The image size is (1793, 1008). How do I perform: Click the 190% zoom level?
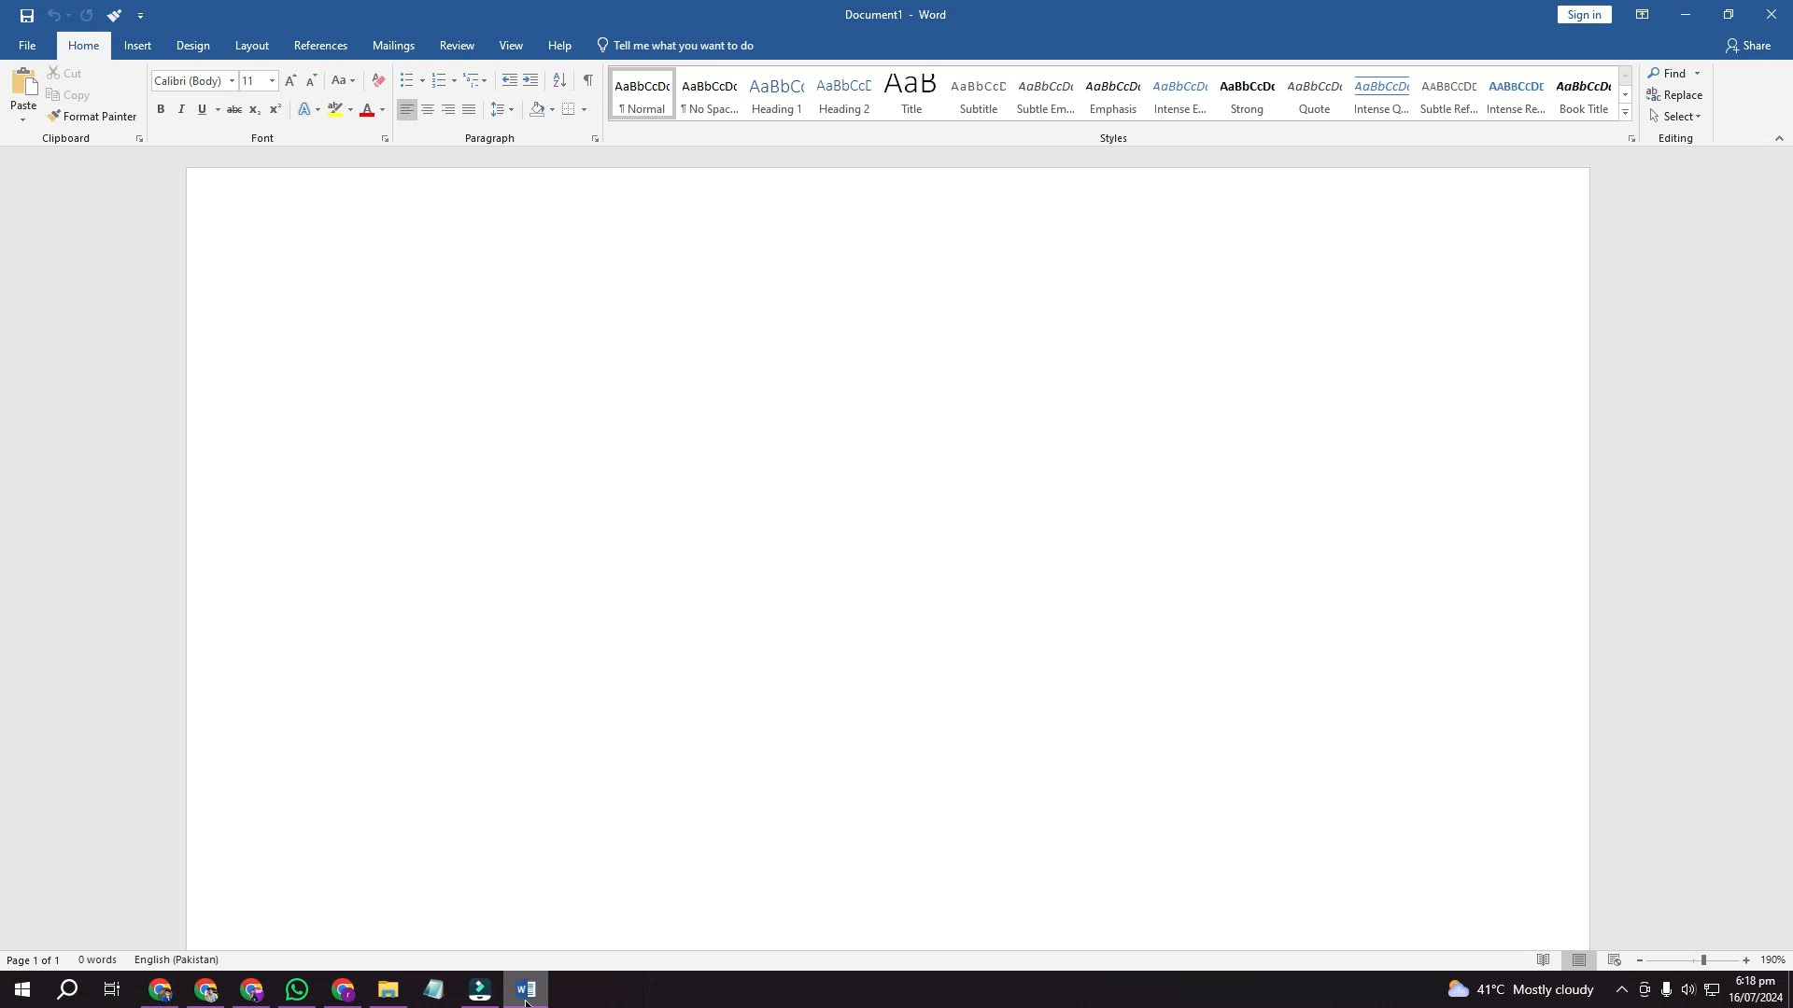tap(1772, 960)
